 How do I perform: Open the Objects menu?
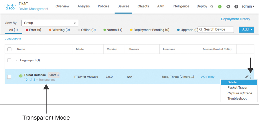(x=143, y=6)
